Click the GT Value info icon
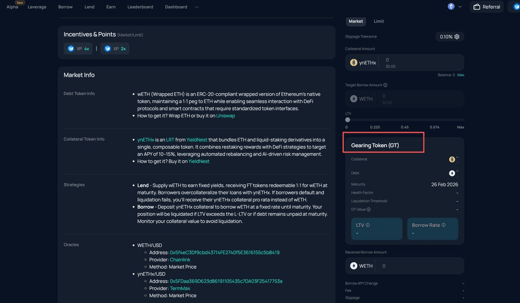 (x=369, y=210)
